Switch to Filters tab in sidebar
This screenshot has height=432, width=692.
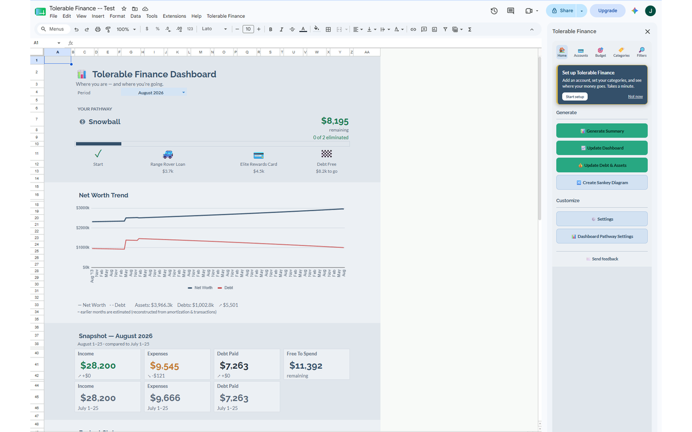tap(642, 52)
